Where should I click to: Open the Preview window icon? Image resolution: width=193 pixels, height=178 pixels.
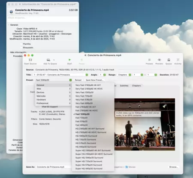159,60
